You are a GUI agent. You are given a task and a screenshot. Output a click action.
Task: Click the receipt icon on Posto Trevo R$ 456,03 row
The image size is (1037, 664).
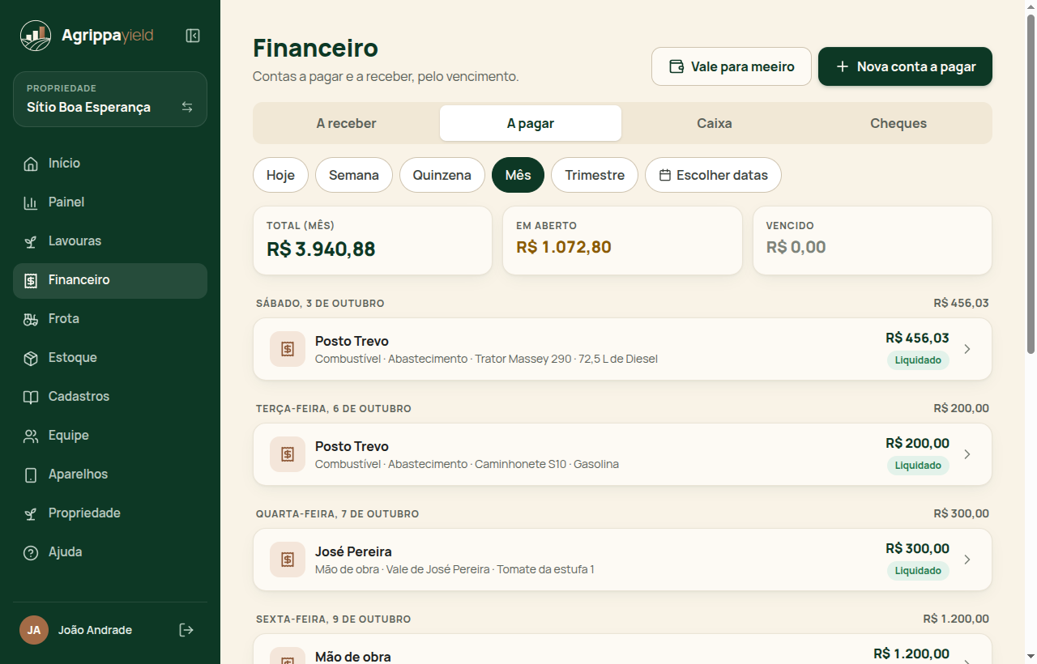click(x=288, y=349)
